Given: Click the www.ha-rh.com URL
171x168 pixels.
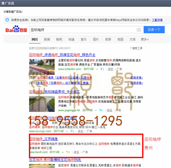Looking at the screenshot, I should pyautogui.click(x=39, y=152).
